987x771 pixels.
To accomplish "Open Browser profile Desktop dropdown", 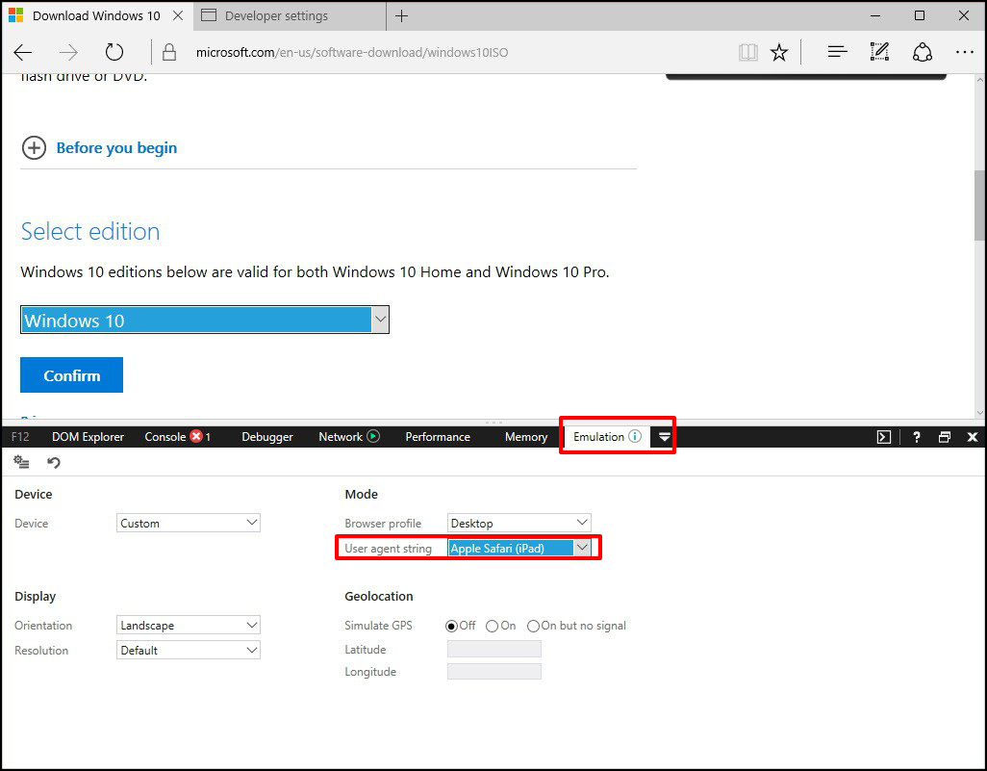I will pos(519,523).
